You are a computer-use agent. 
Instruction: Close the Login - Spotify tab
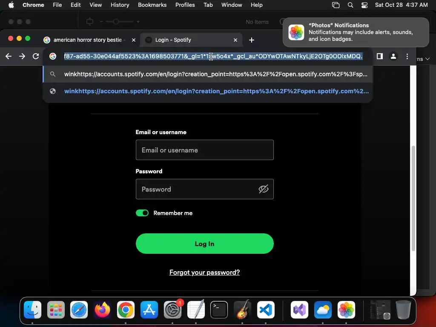click(x=235, y=40)
